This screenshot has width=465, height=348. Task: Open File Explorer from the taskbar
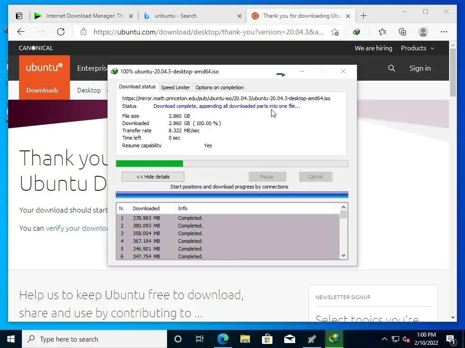(x=245, y=339)
